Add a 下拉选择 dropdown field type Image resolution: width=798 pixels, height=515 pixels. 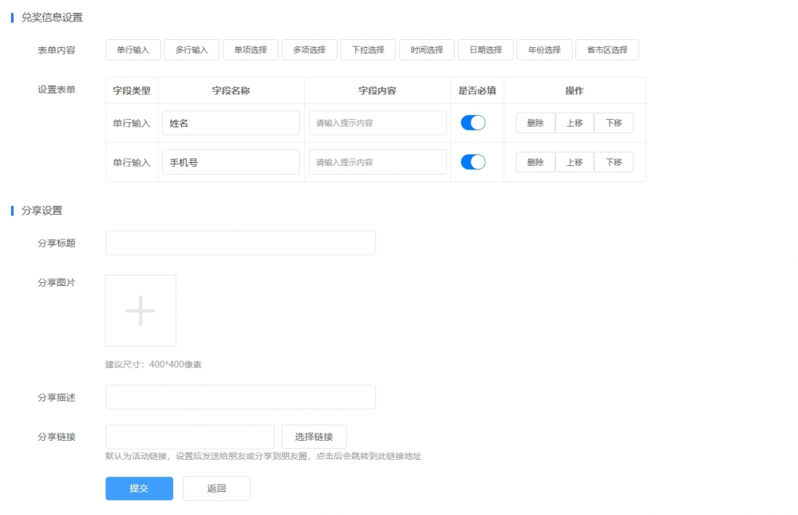(368, 50)
